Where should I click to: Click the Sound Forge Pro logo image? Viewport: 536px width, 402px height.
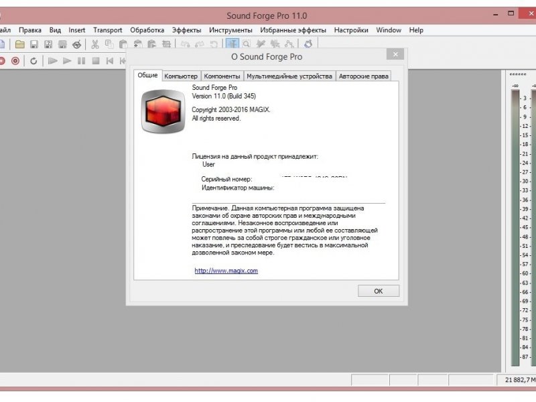163,111
